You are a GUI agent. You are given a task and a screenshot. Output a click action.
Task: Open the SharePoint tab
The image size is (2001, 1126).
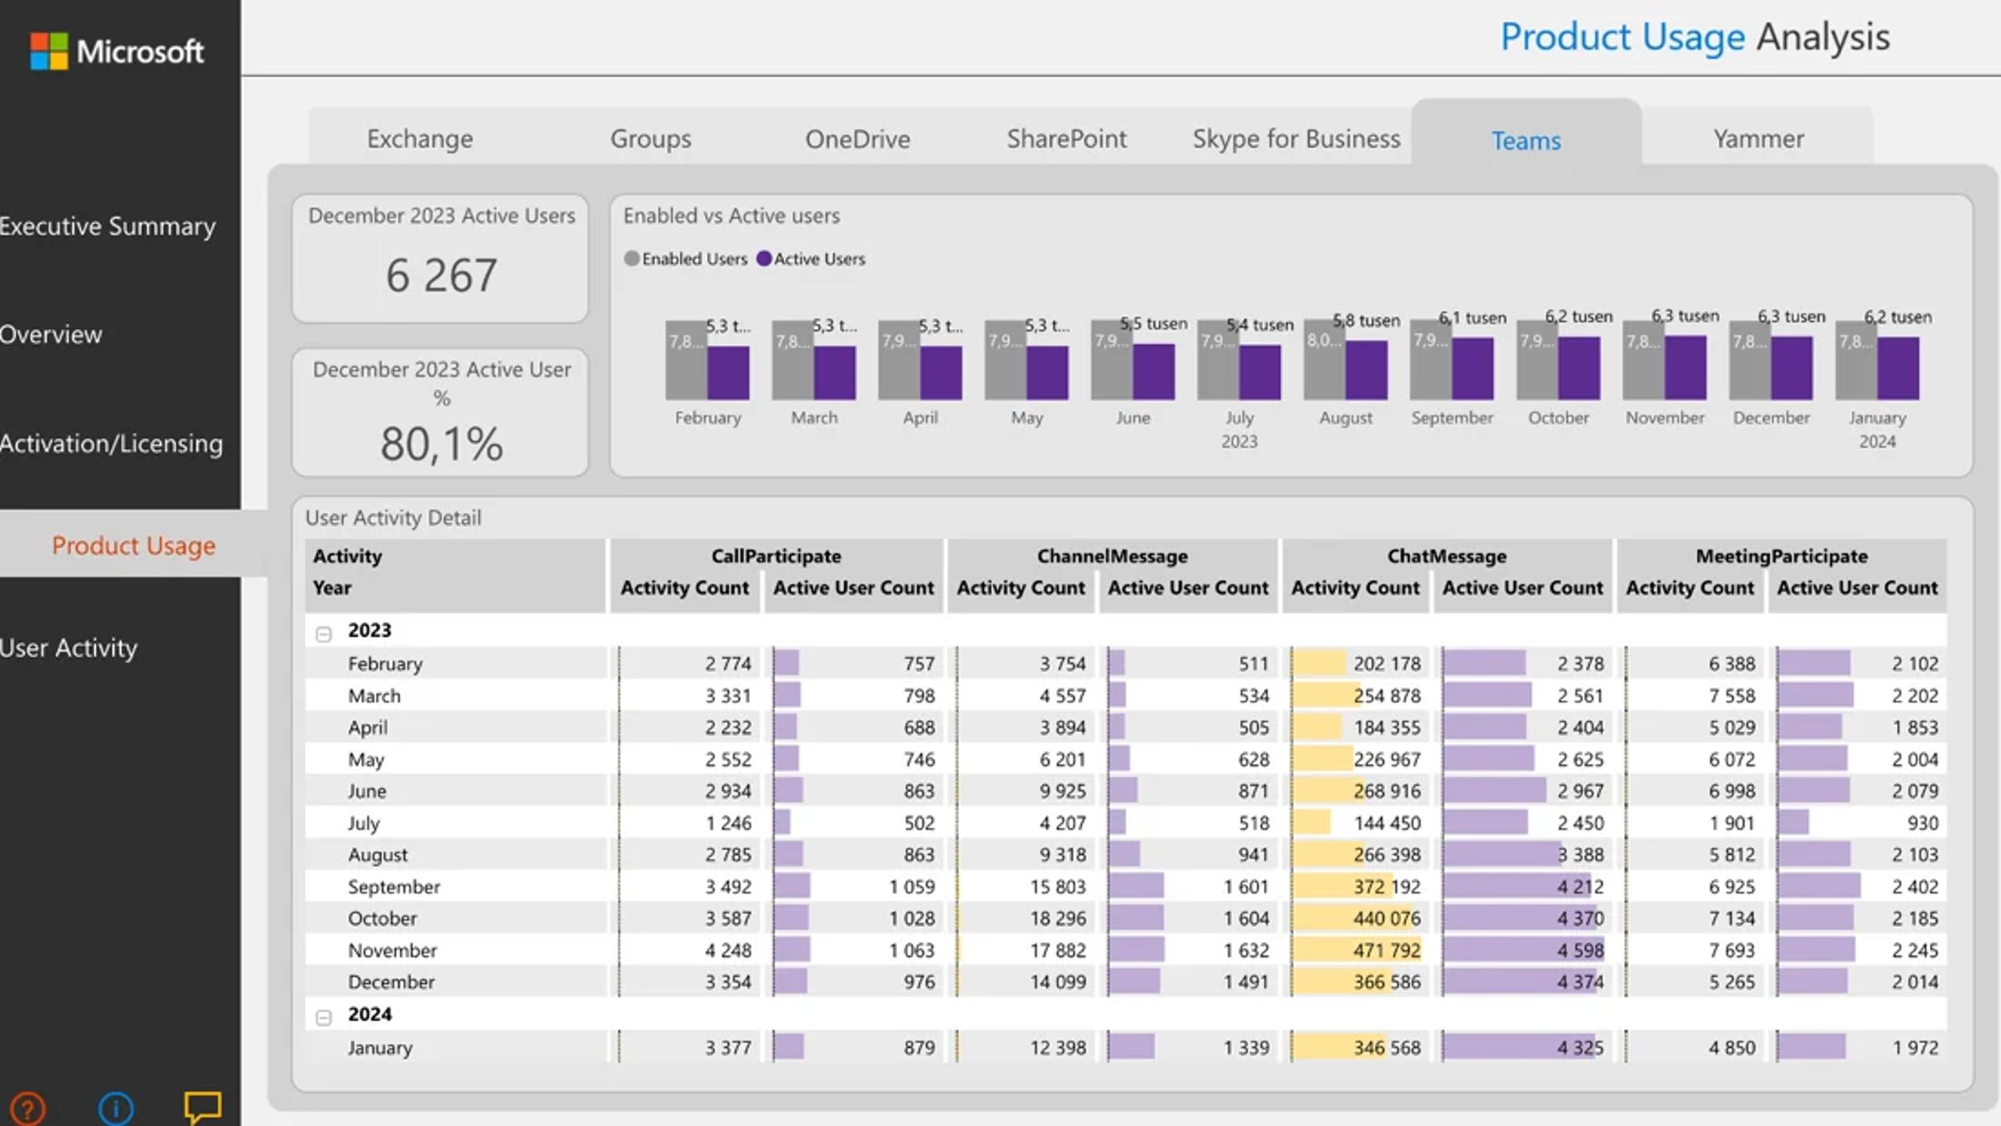pyautogui.click(x=1066, y=139)
